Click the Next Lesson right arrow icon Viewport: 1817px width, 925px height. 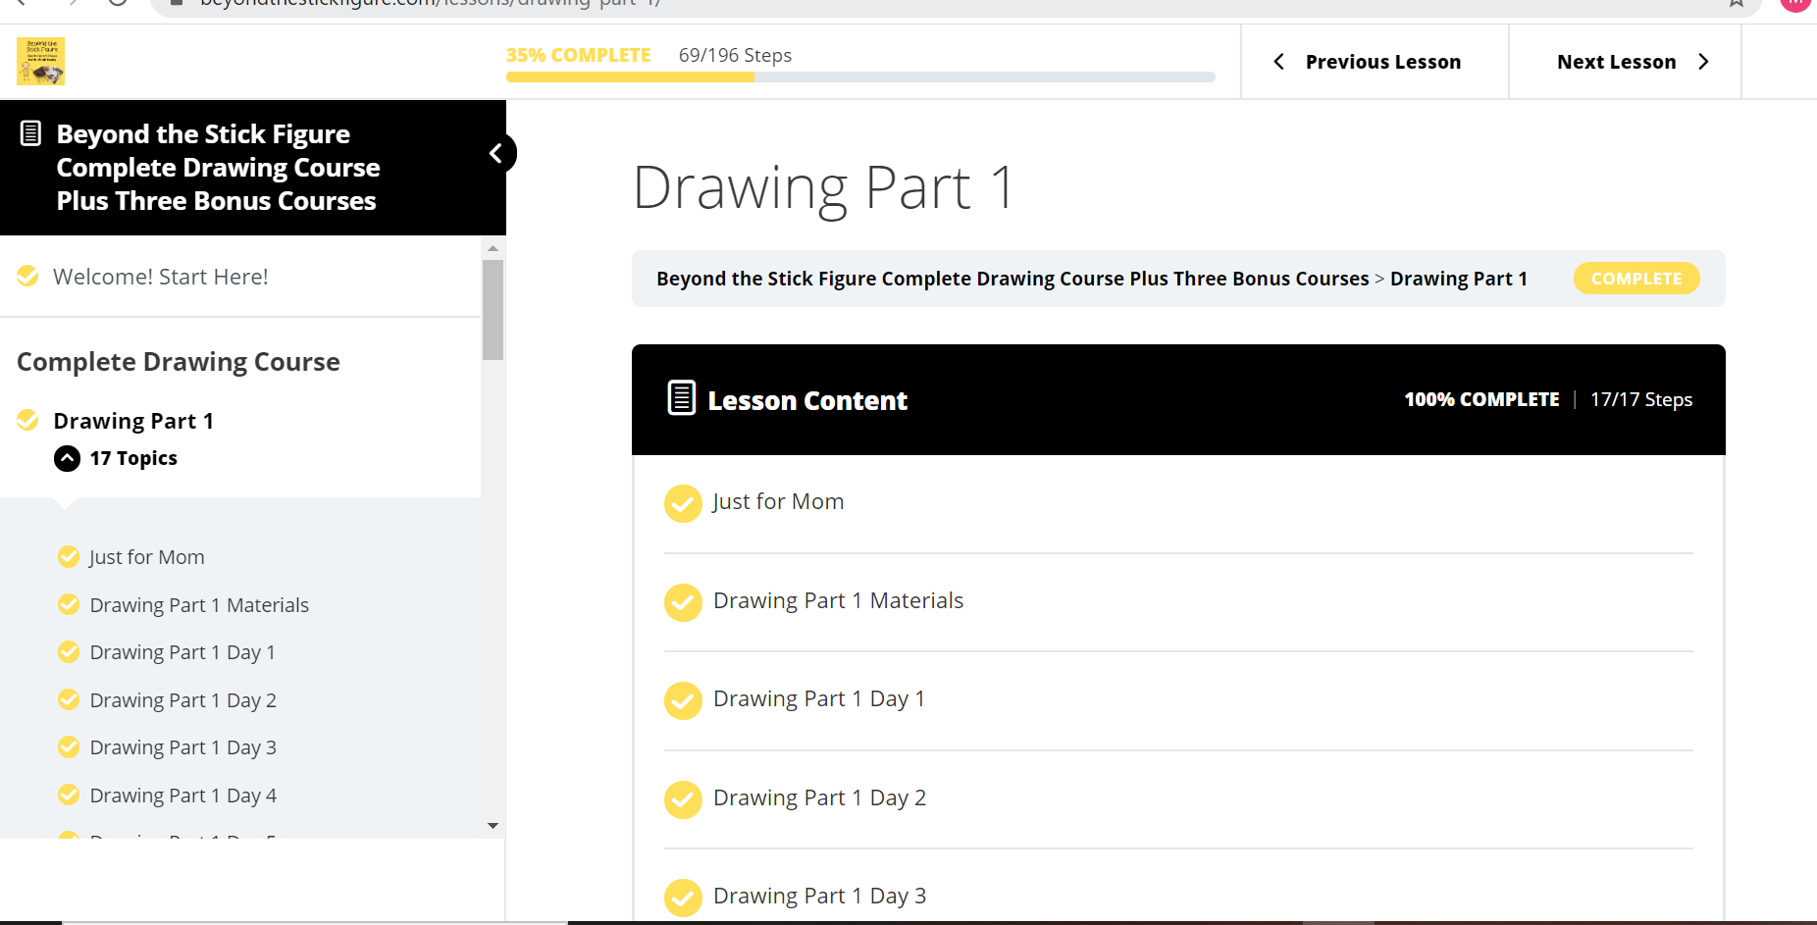pyautogui.click(x=1703, y=62)
